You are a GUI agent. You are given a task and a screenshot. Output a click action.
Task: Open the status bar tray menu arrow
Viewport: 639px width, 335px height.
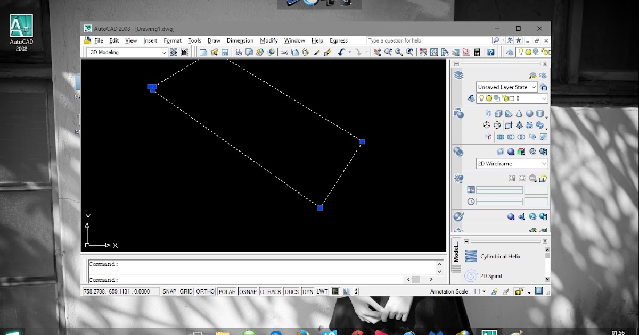[x=529, y=292]
